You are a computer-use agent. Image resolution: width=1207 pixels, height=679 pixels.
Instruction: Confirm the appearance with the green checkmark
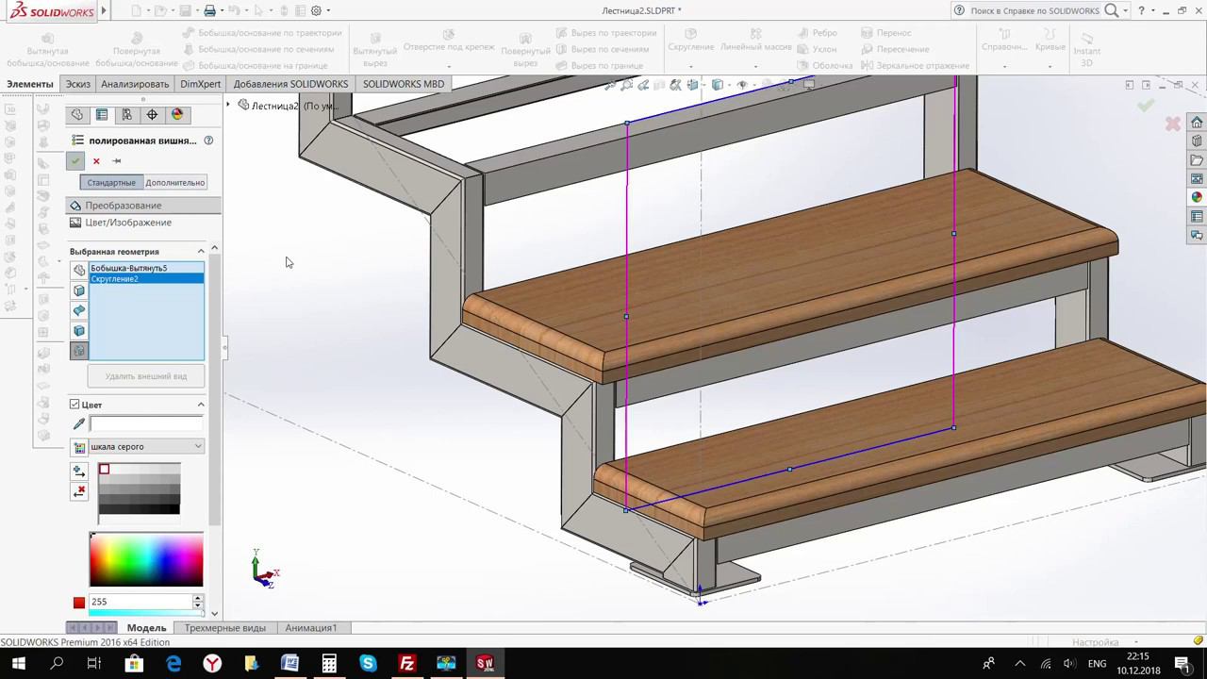(x=75, y=161)
